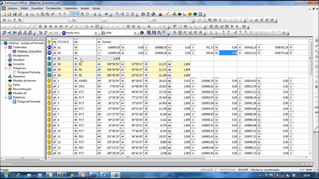Click the table's horizontal scrollbar thumb
Image resolution: width=319 pixels, height=179 pixels.
coord(128,157)
